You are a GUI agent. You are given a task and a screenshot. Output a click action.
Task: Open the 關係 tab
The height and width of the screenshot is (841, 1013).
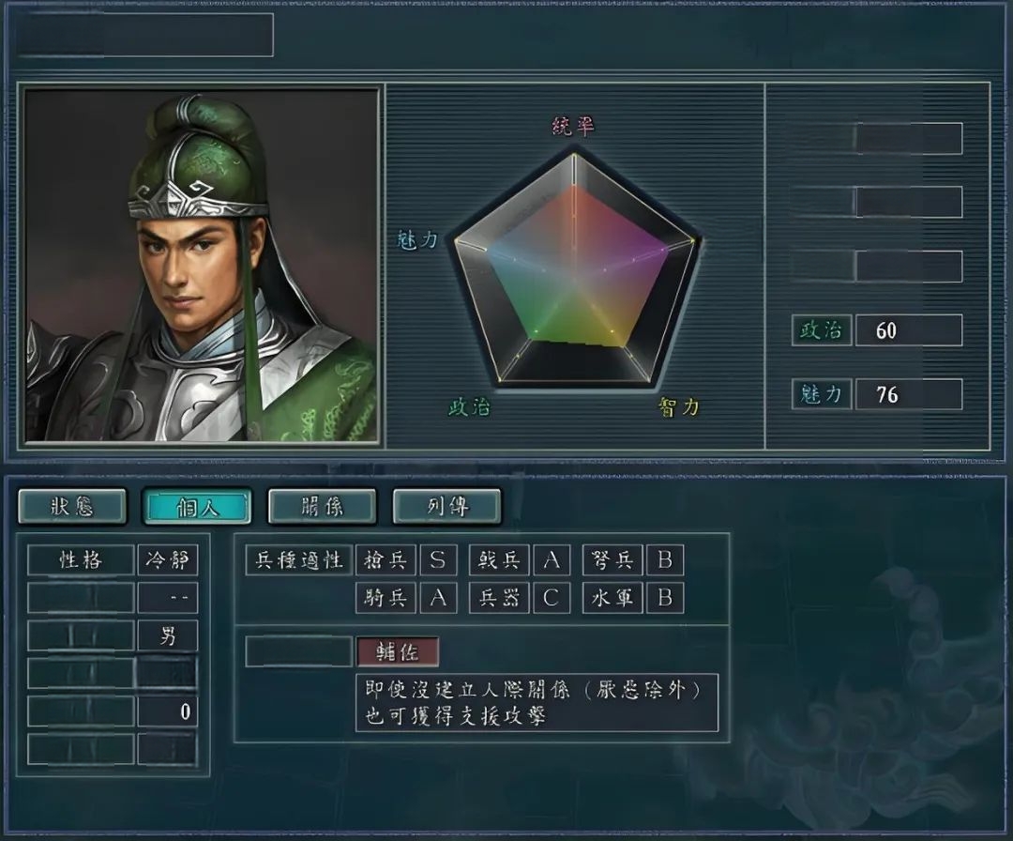(322, 506)
